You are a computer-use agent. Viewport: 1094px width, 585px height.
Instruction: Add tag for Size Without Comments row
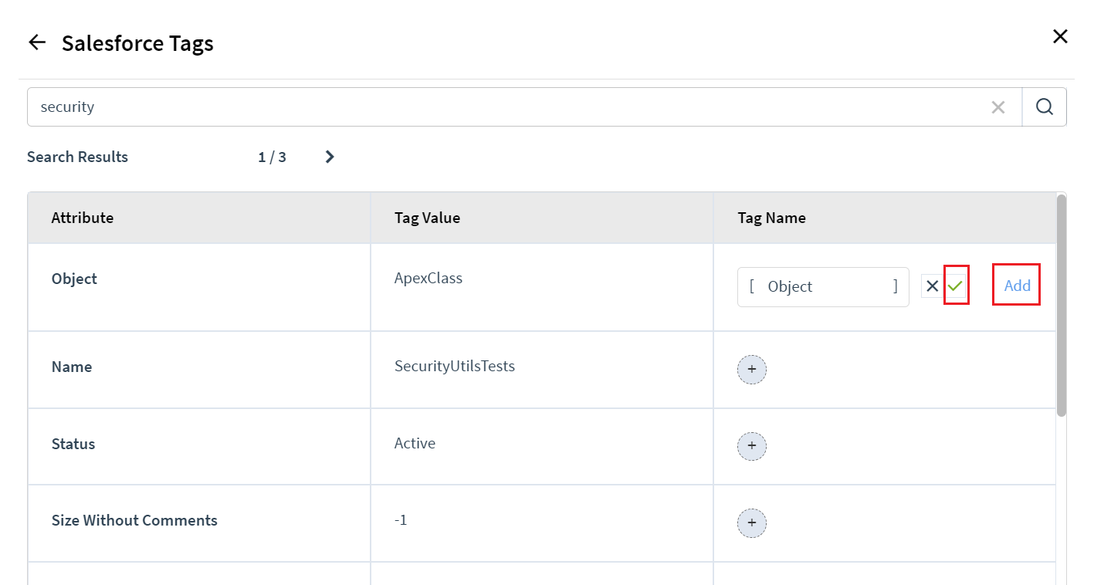(x=752, y=523)
